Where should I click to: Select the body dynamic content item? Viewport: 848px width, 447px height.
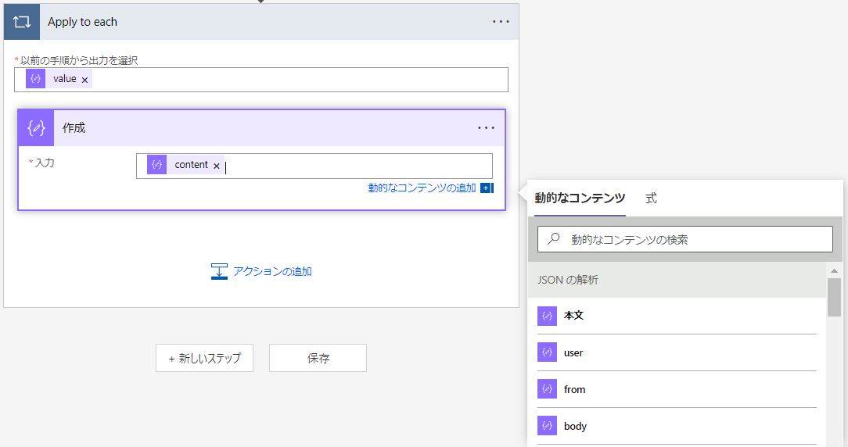pyautogui.click(x=677, y=426)
